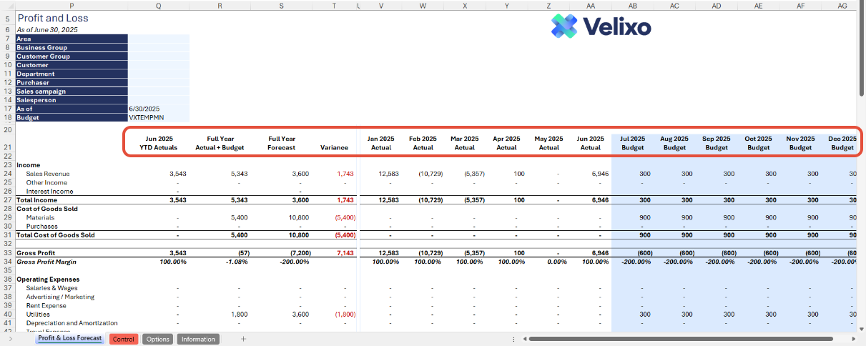Select column AB header

click(633, 5)
